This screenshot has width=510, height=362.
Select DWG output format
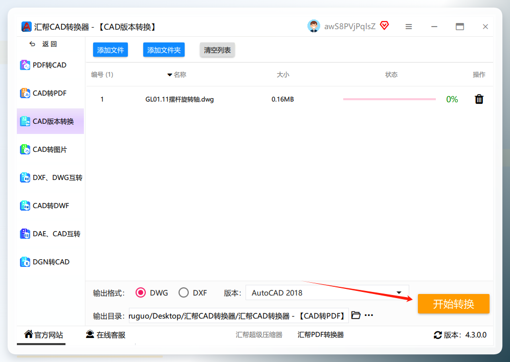point(141,293)
